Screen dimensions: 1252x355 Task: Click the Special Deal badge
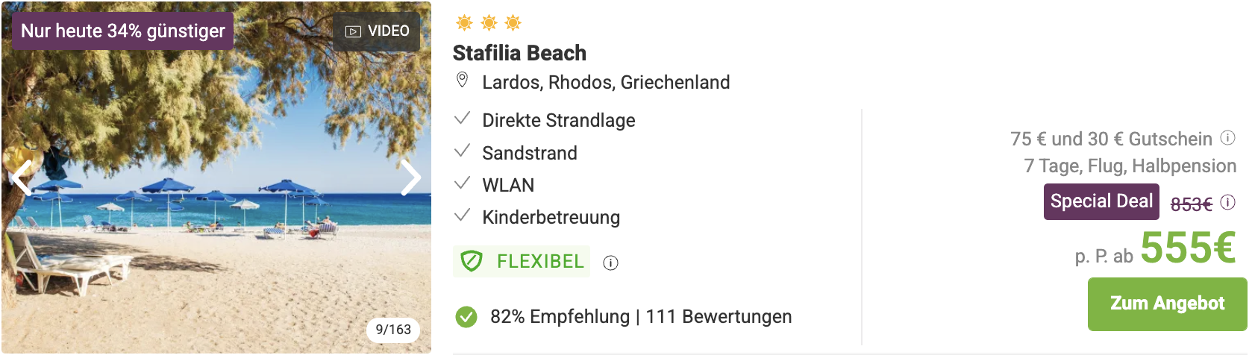pyautogui.click(x=1101, y=201)
